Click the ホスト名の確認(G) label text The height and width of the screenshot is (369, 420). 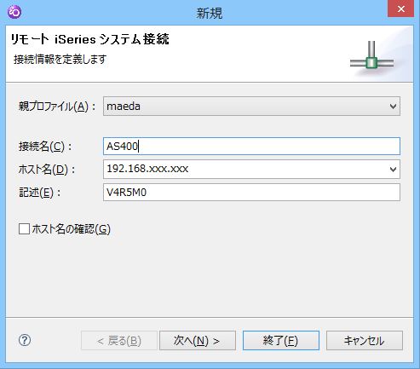[x=71, y=228]
